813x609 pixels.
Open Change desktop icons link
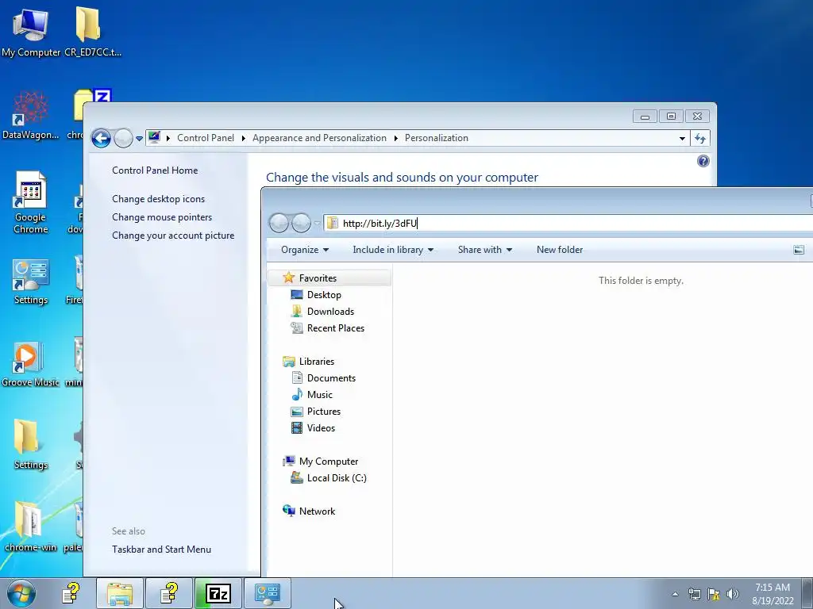click(x=158, y=199)
